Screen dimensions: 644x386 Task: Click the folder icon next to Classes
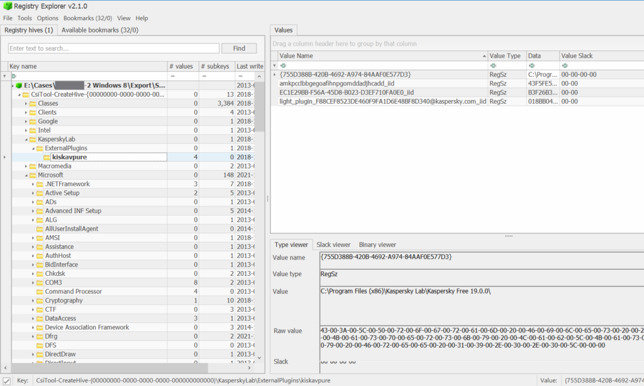pos(33,104)
